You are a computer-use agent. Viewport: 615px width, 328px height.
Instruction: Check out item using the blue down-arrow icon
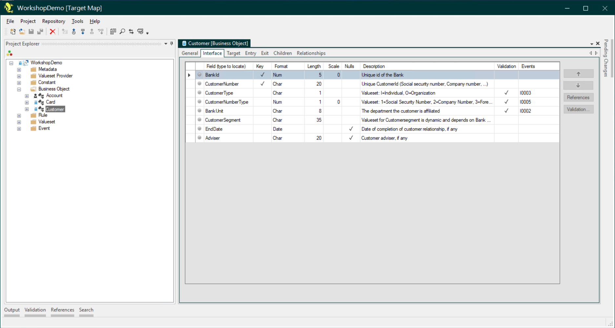click(83, 31)
